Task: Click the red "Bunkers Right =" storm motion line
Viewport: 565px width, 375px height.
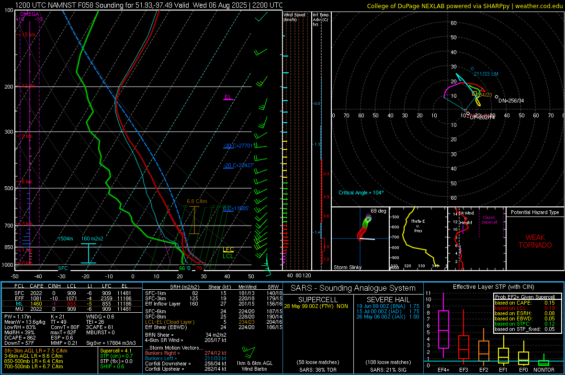Action: pyautogui.click(x=186, y=353)
